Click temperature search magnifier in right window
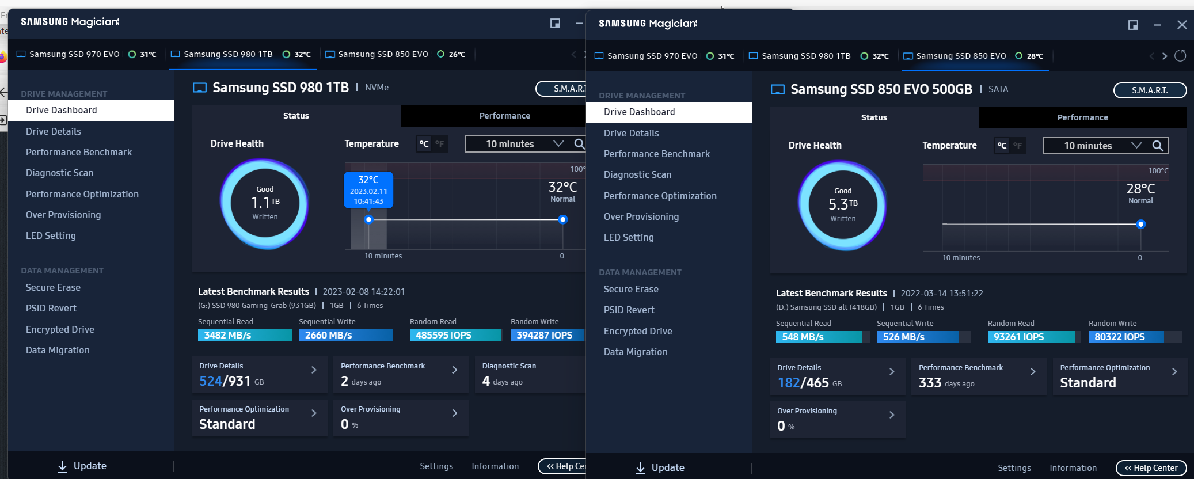 1158,146
